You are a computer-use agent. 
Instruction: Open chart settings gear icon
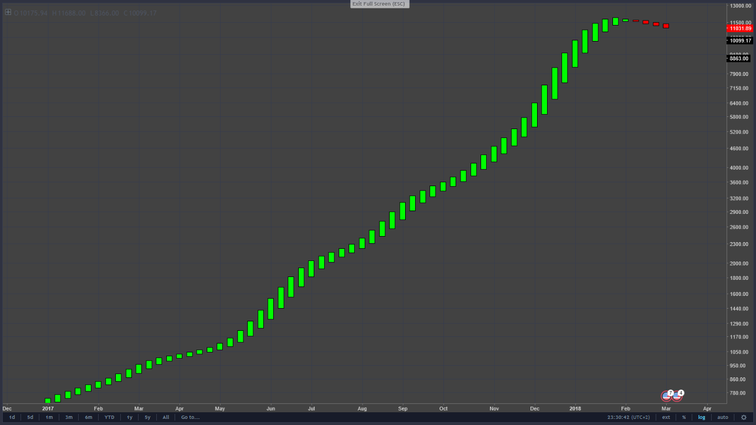point(744,417)
